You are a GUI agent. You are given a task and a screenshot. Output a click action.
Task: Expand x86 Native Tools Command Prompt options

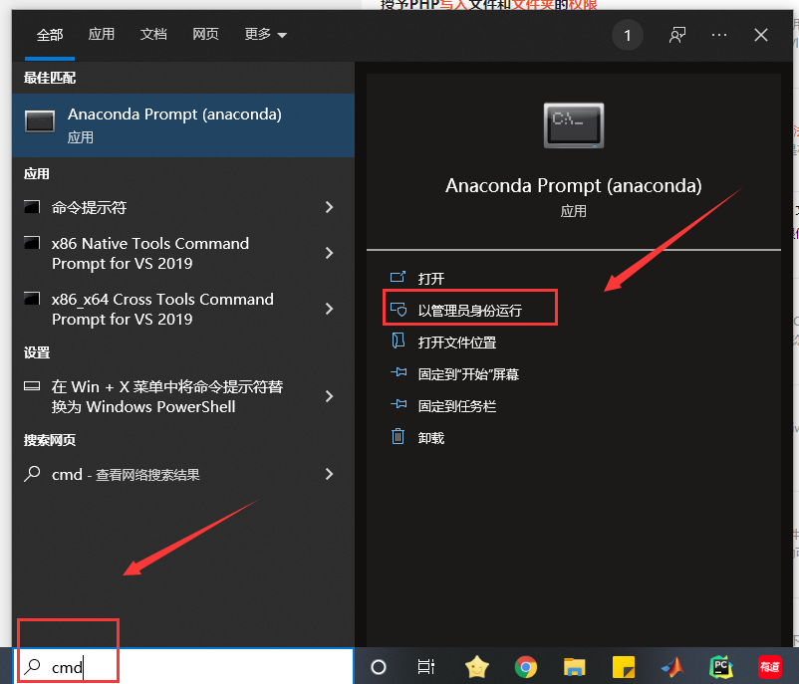tap(329, 253)
